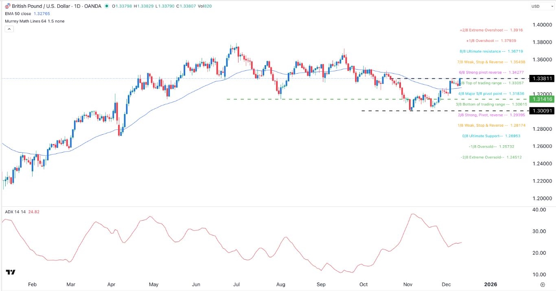Open the TradingView logo watermark
This screenshot has width=556, height=291.
coord(10,272)
